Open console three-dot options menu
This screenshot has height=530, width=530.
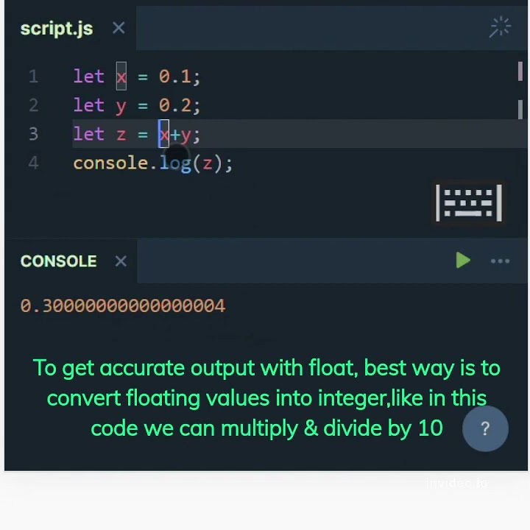500,261
